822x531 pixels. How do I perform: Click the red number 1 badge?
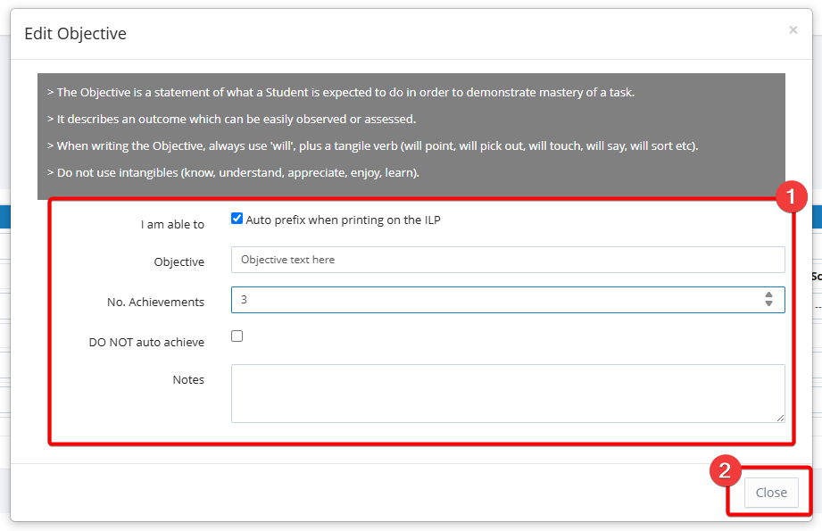[791, 196]
